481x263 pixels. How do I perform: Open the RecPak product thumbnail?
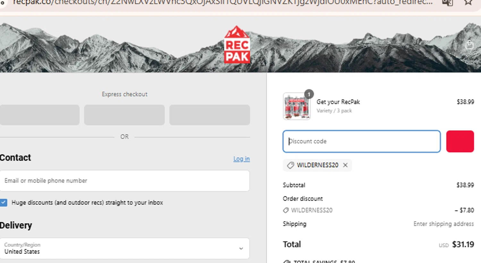coord(297,106)
